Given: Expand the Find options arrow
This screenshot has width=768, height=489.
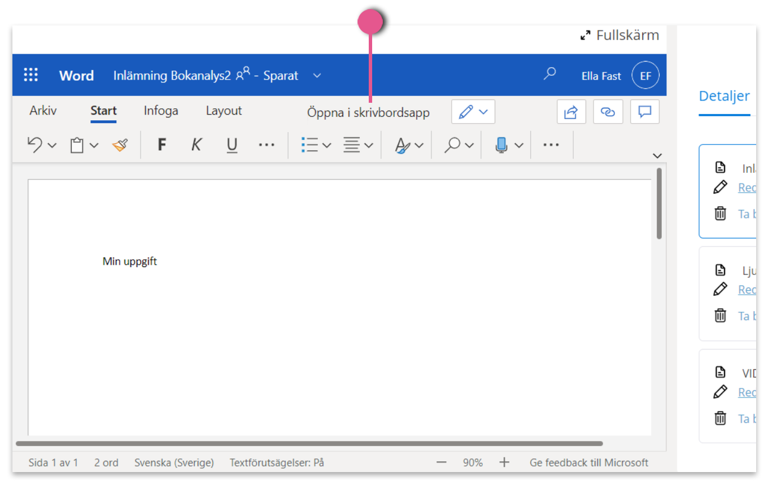Looking at the screenshot, I should pyautogui.click(x=469, y=146).
